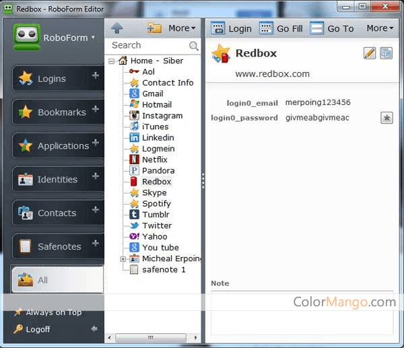Select the Hotmail tree entry
Viewport: 404px width, 348px height.
coord(157,104)
